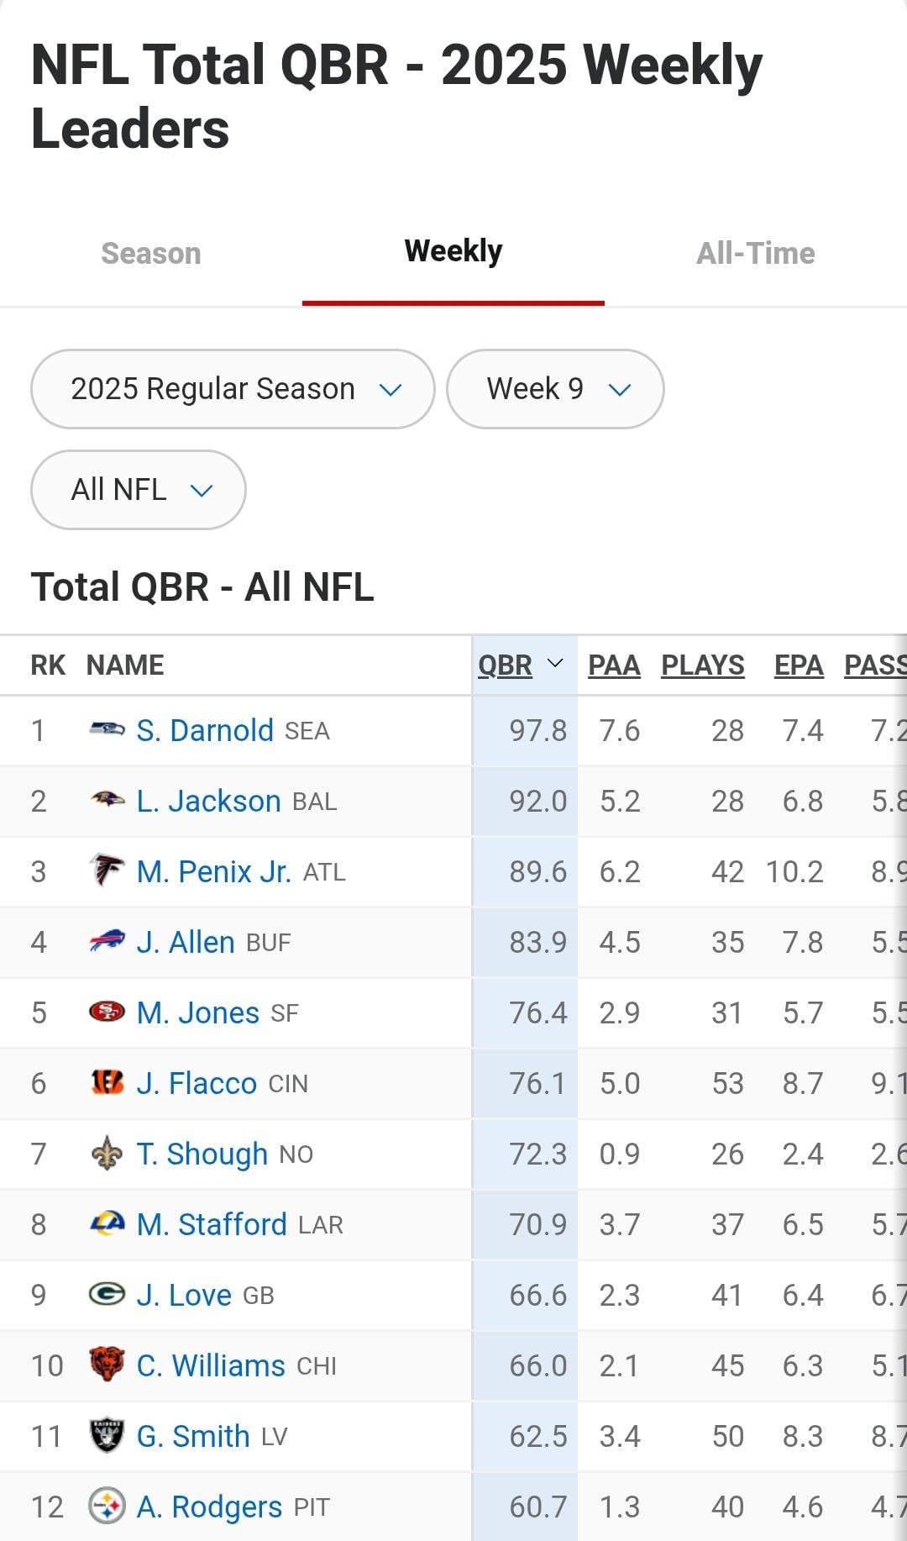This screenshot has height=1541, width=907.
Task: Sort by the EPA column header
Action: [x=799, y=665]
